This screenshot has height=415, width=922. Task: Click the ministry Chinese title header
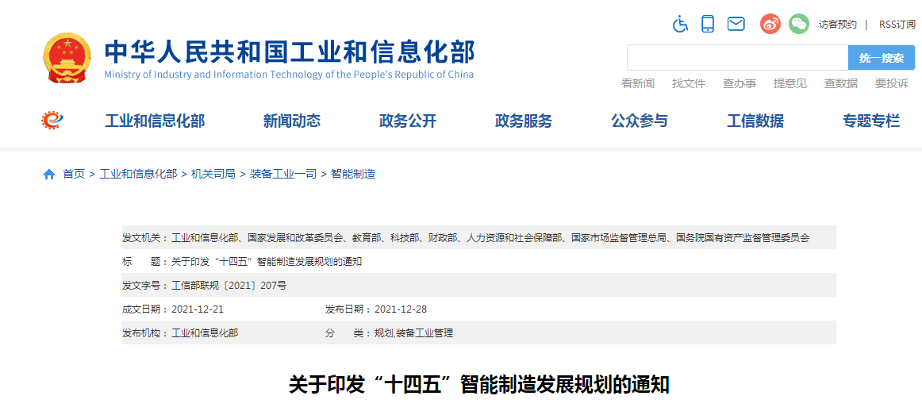[x=290, y=52]
